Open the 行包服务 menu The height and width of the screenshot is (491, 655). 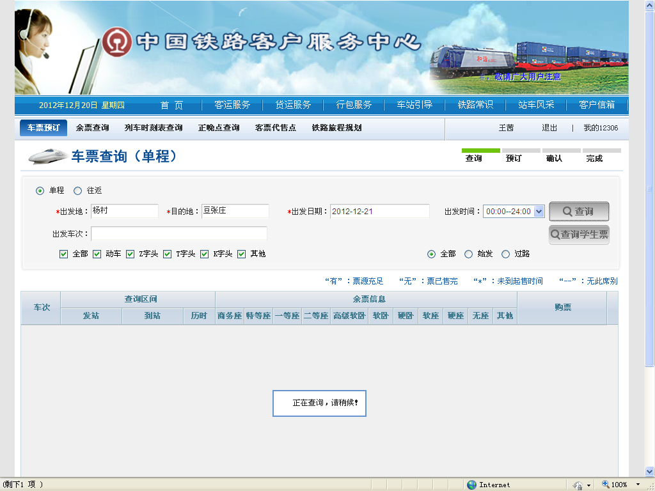pos(354,105)
